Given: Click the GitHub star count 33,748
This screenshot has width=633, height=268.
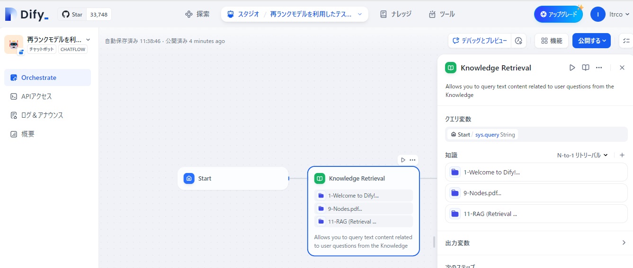Looking at the screenshot, I should pyautogui.click(x=98, y=15).
